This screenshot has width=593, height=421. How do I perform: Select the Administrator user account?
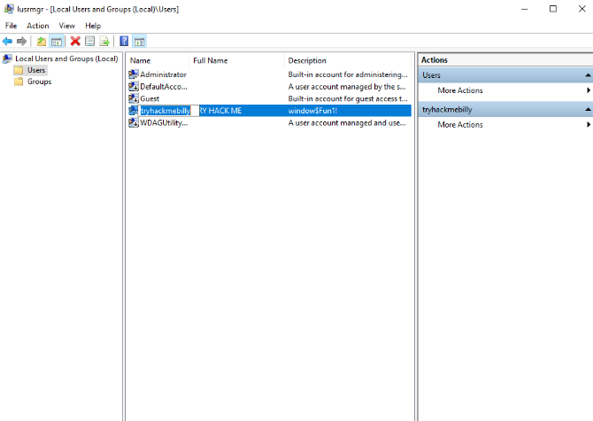(x=163, y=74)
